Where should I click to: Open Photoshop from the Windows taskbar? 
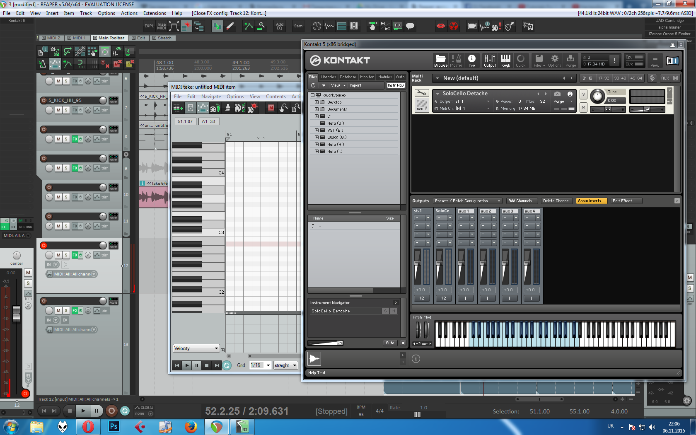pyautogui.click(x=114, y=427)
